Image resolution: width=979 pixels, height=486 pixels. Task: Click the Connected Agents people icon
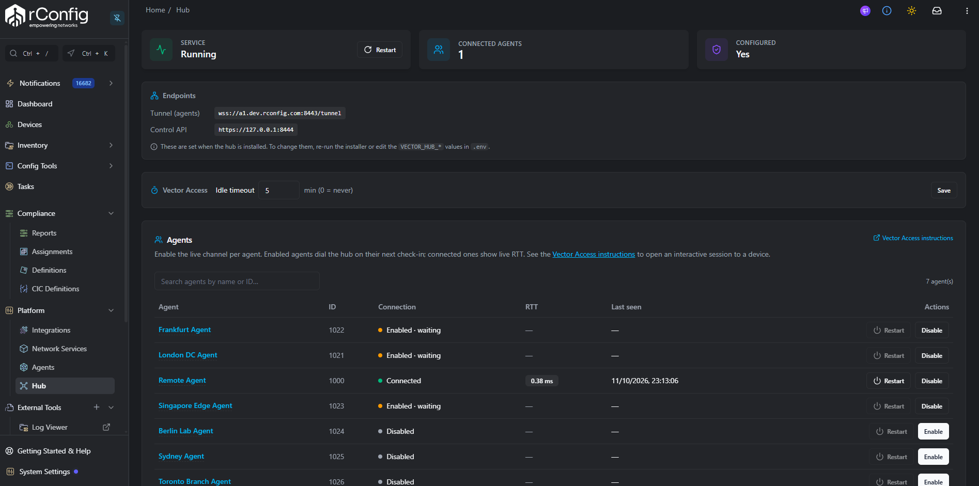pos(439,50)
